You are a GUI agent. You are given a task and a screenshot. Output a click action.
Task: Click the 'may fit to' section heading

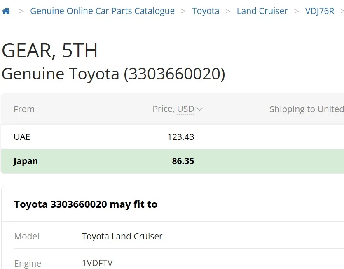click(x=86, y=204)
